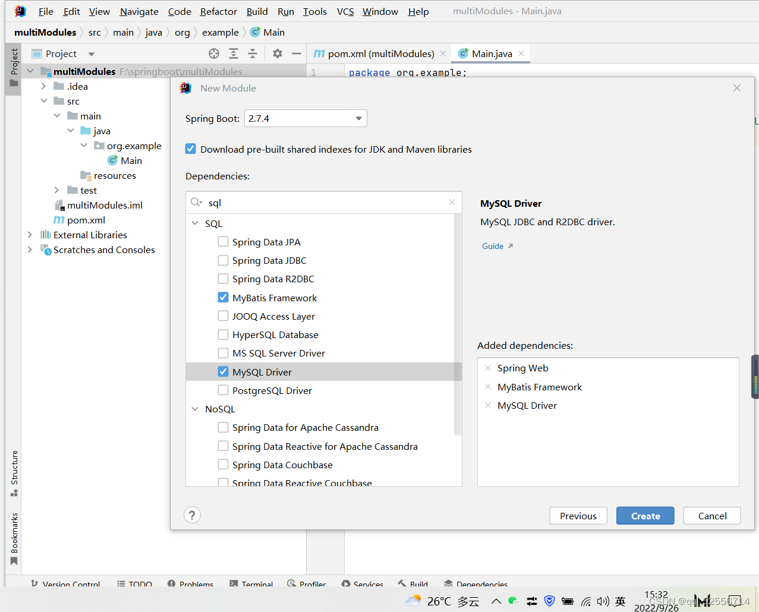
Task: Check PostgreSQL Driver dependency
Action: [223, 390]
